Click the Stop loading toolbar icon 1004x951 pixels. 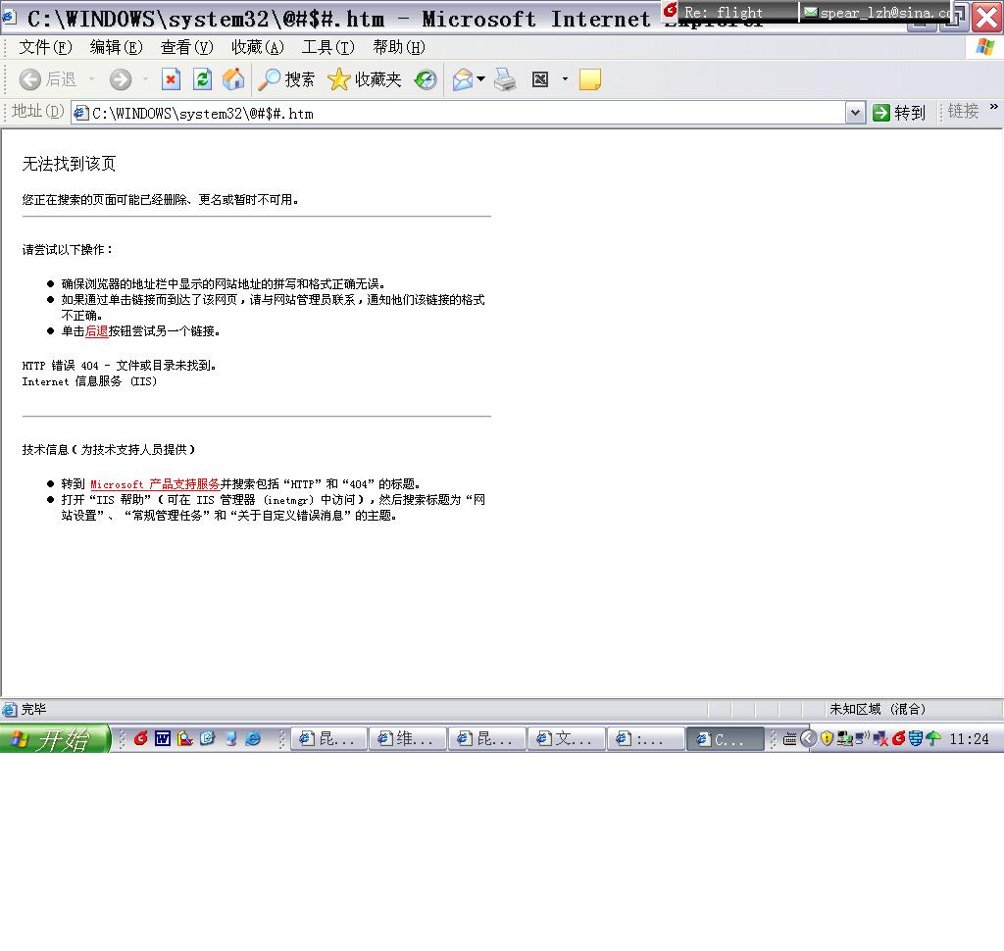coord(171,79)
